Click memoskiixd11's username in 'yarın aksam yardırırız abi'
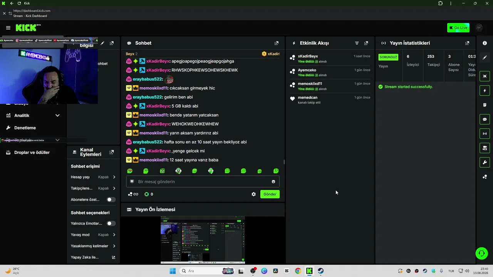This screenshot has width=493, height=277. coord(154,133)
